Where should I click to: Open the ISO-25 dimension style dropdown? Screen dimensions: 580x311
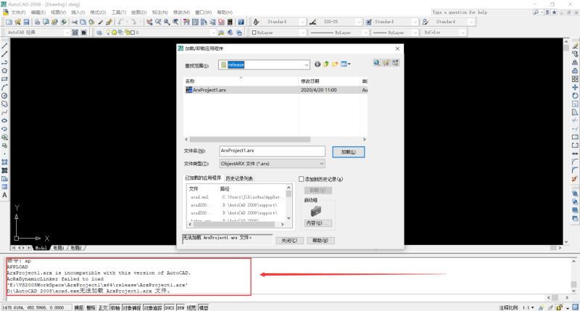(x=358, y=22)
